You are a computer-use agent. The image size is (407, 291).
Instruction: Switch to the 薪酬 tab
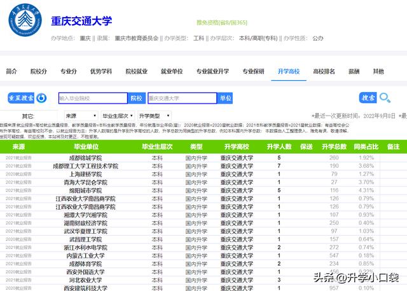point(354,71)
